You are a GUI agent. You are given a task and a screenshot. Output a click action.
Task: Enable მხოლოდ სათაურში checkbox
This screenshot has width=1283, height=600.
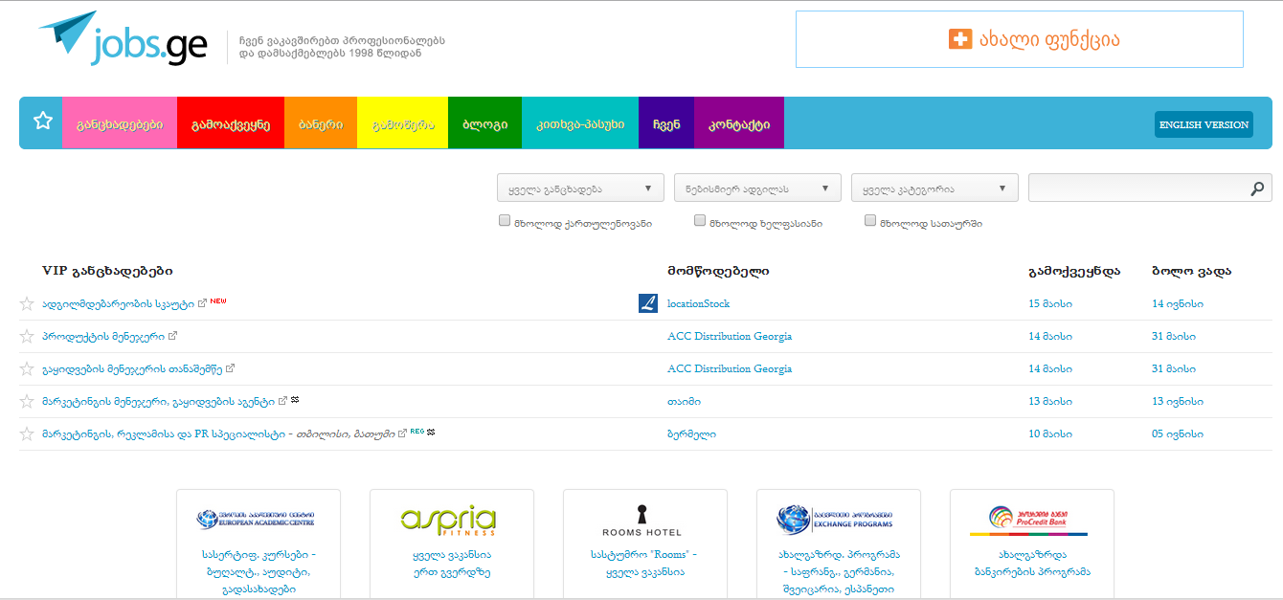(870, 220)
